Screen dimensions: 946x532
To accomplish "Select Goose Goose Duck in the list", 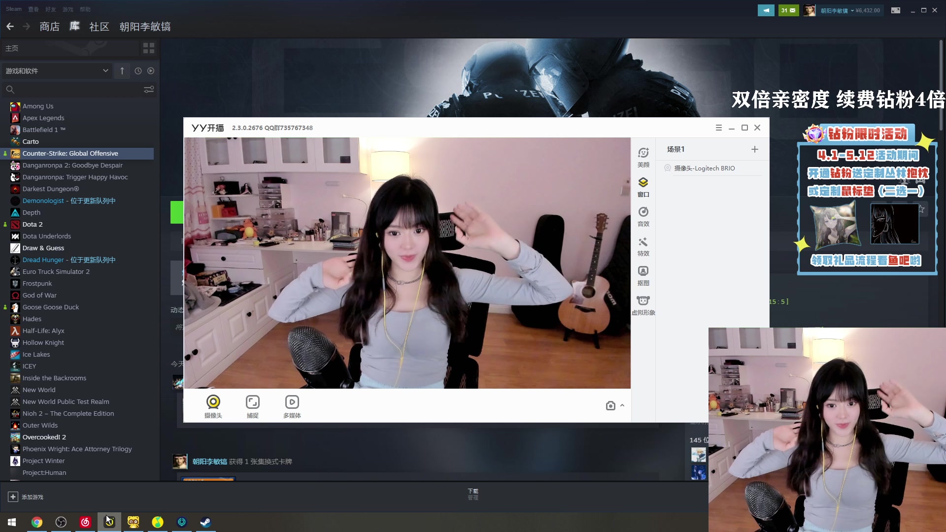I will [x=51, y=307].
